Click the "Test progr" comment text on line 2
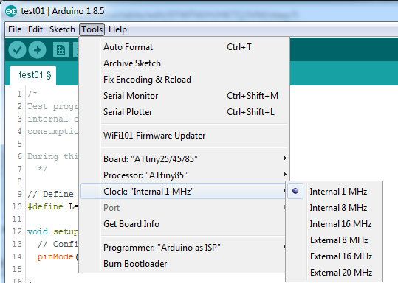The image size is (398, 283). pyautogui.click(x=53, y=106)
